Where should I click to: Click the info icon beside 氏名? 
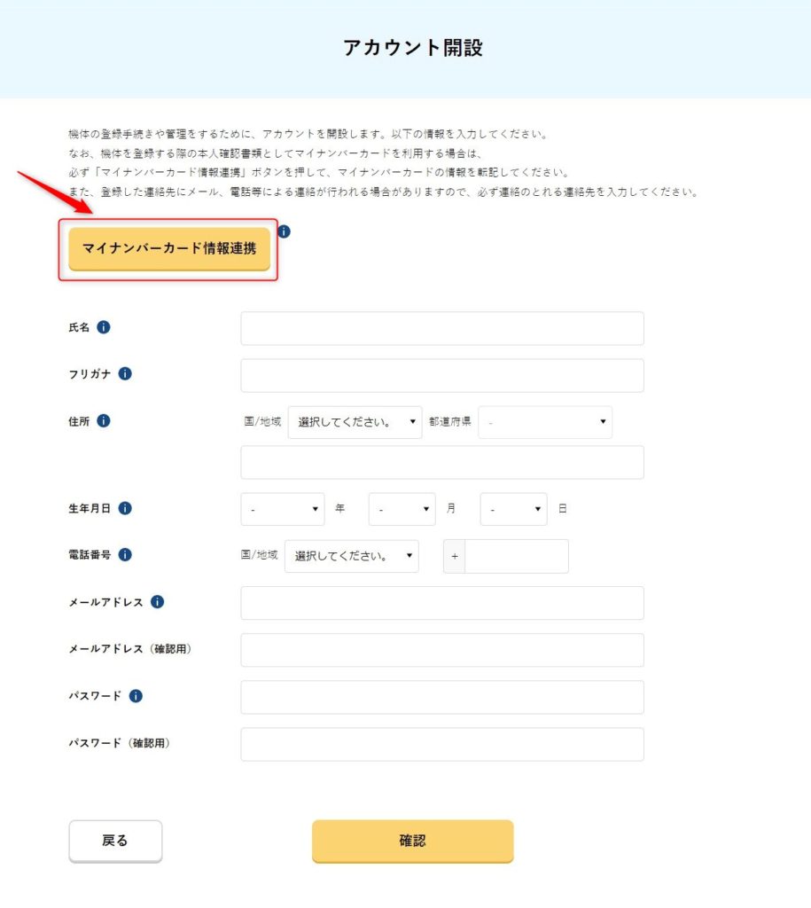104,327
